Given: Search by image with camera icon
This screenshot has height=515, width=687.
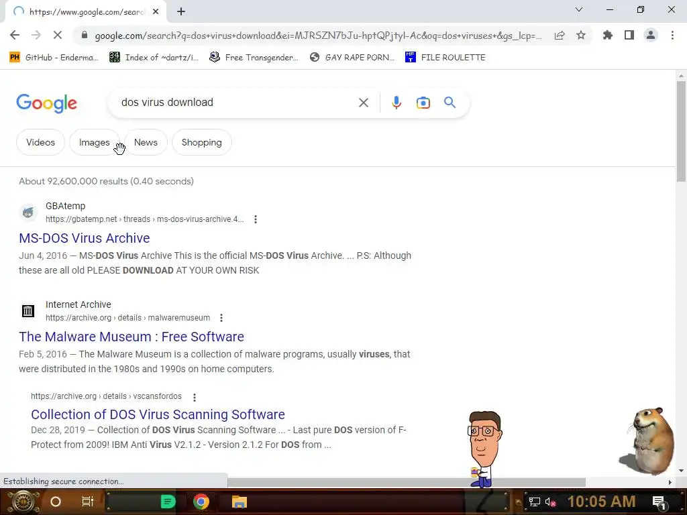Looking at the screenshot, I should pos(423,103).
